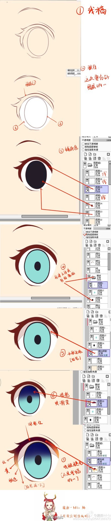Hide layer 图层21 with its eye icon

(x=87, y=172)
